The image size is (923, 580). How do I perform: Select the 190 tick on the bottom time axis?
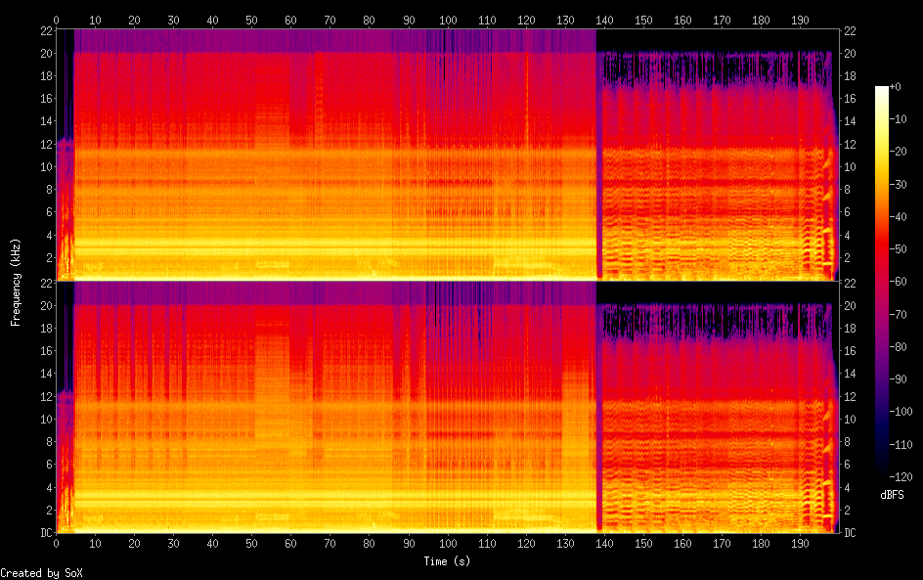800,542
